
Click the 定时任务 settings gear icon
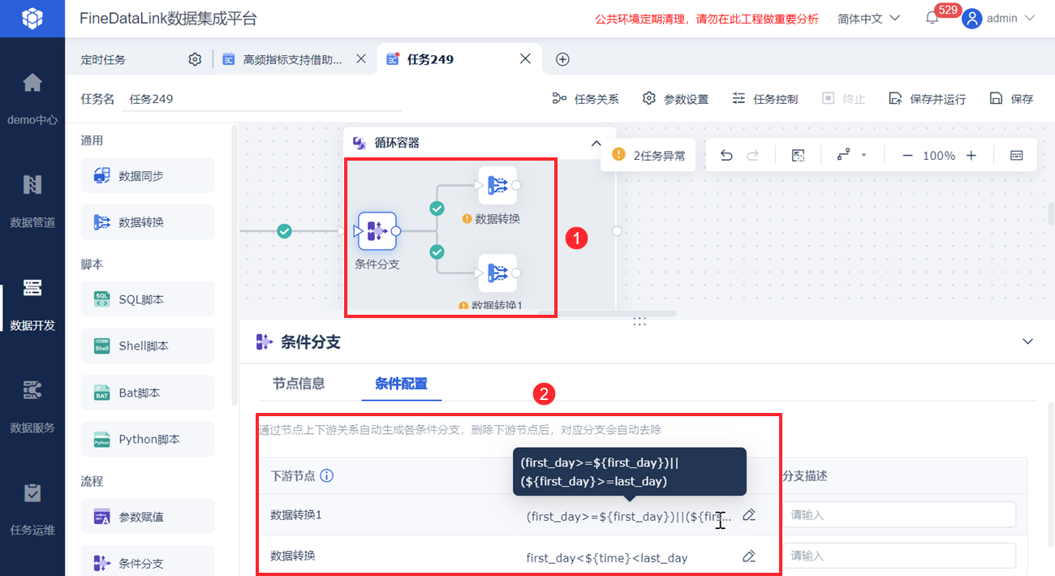pos(195,59)
